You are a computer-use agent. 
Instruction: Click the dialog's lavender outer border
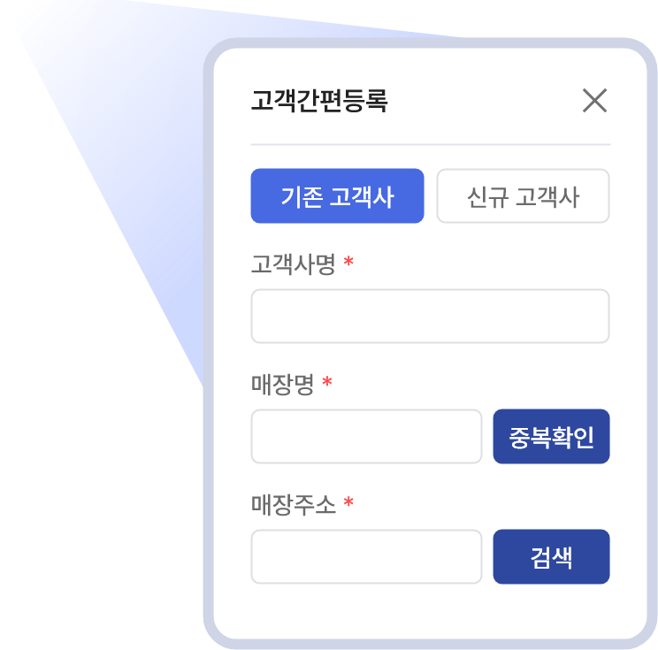tap(208, 354)
